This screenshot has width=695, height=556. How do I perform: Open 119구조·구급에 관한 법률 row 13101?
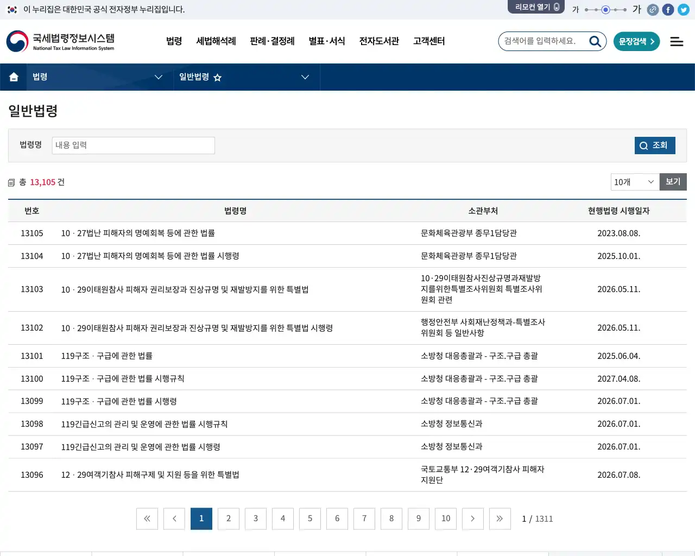[x=107, y=356]
